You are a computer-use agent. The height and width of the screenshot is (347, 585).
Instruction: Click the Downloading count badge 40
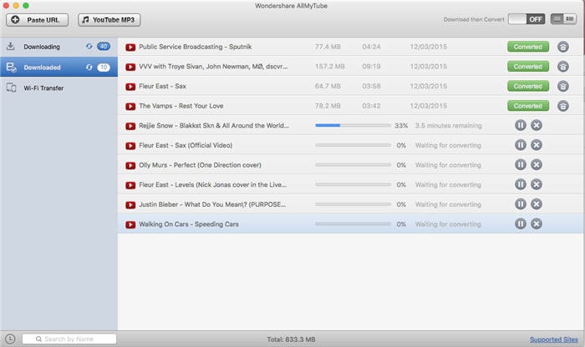[104, 47]
